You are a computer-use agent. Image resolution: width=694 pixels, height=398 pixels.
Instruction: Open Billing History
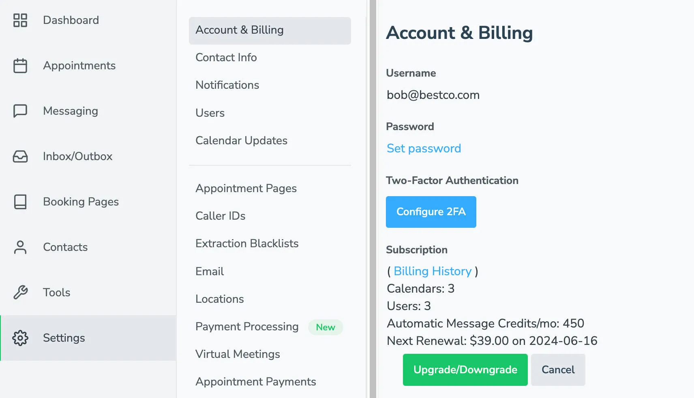432,271
